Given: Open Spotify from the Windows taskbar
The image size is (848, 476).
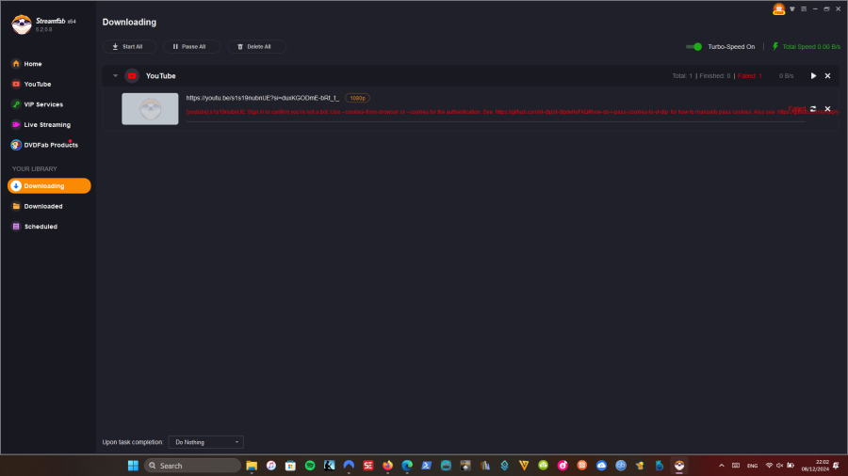Looking at the screenshot, I should coord(310,466).
